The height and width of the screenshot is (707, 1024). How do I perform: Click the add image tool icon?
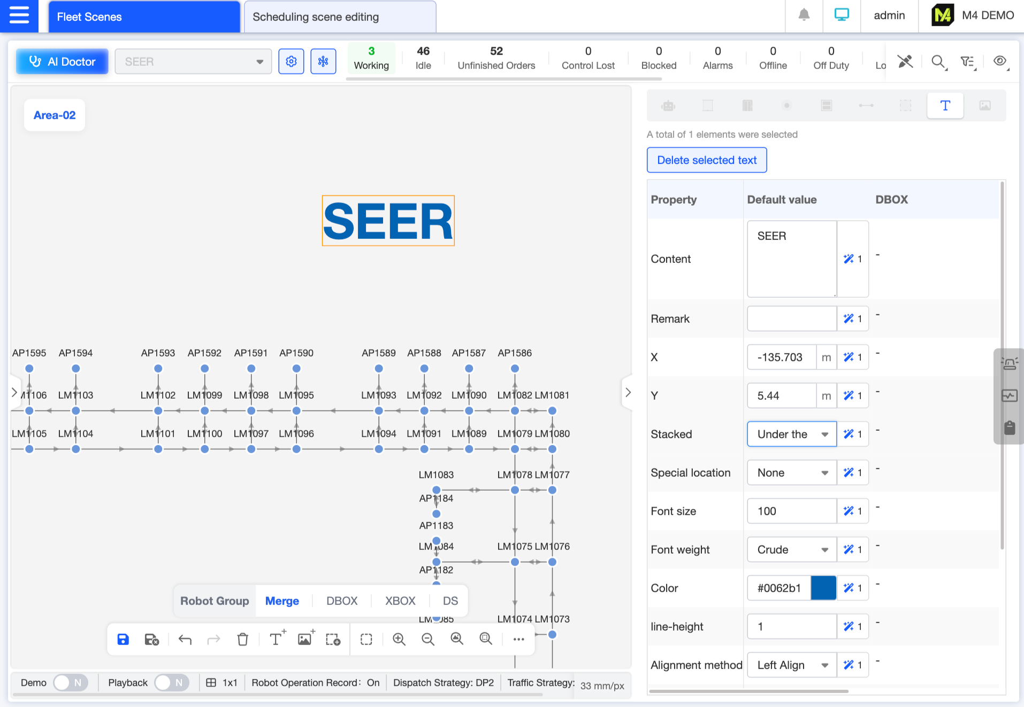tap(305, 639)
